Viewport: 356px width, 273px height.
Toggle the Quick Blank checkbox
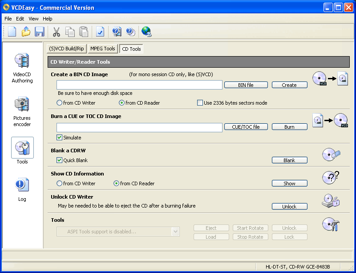(x=59, y=160)
